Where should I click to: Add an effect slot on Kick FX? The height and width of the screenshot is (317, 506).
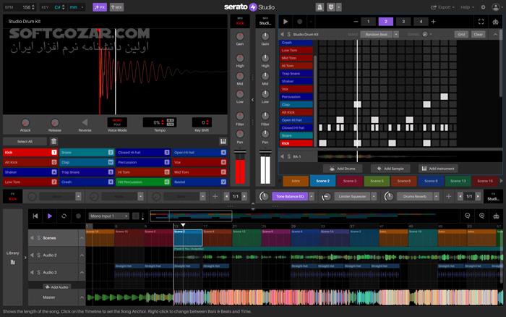click(215, 196)
